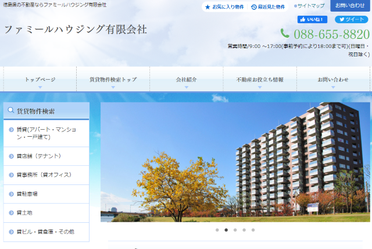Click arrow icon next to 貸駐車場
Image resolution: width=372 pixels, height=249 pixels.
point(12,194)
